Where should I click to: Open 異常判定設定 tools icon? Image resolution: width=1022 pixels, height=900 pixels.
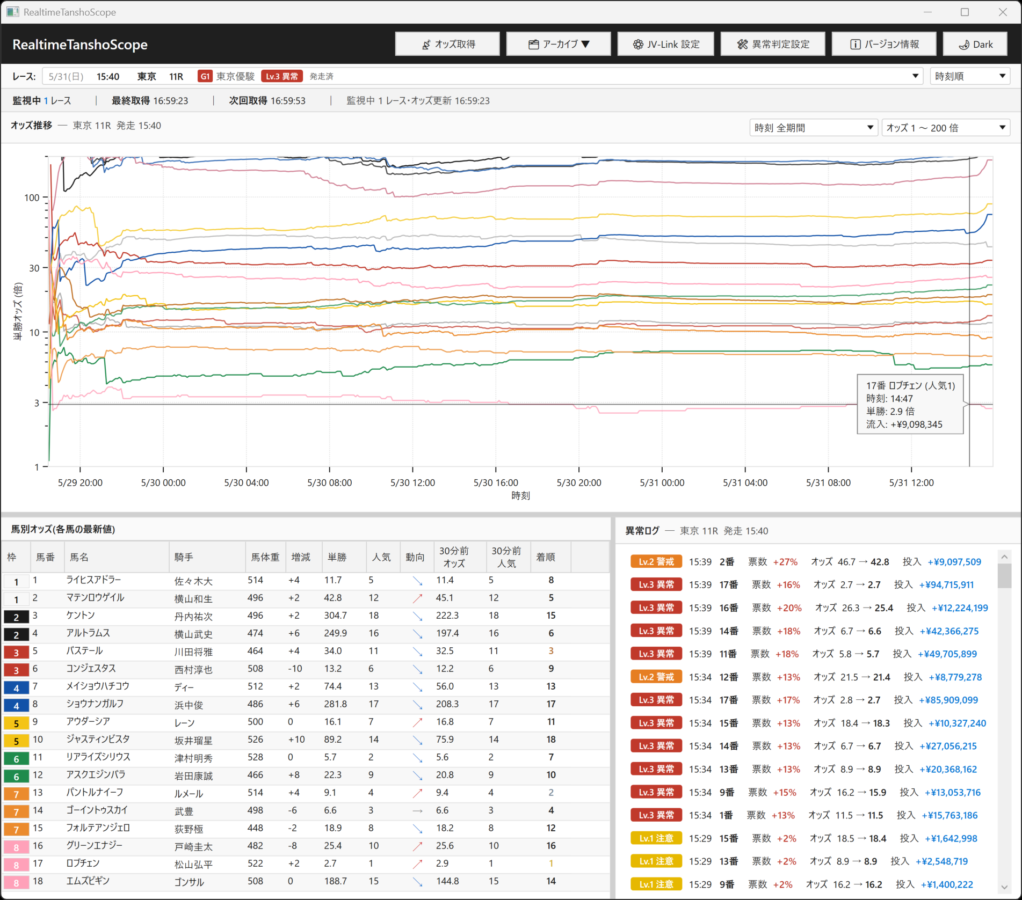pos(742,45)
